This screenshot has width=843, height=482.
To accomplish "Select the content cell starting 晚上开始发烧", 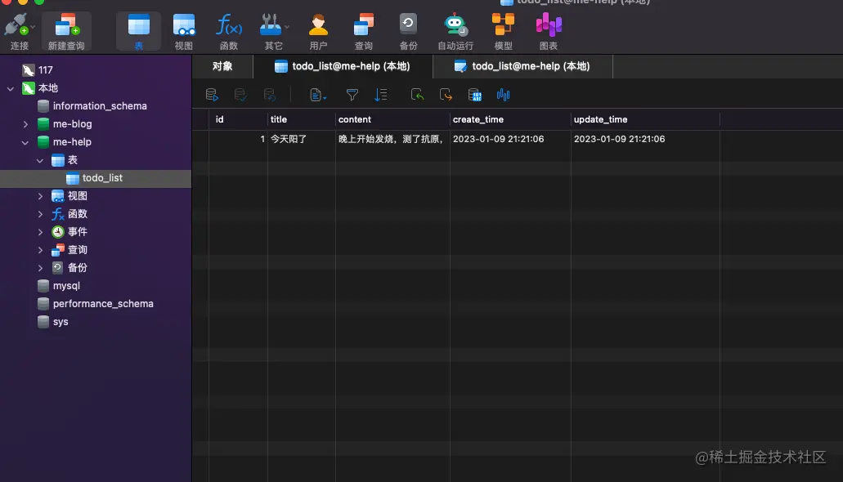I will (392, 139).
